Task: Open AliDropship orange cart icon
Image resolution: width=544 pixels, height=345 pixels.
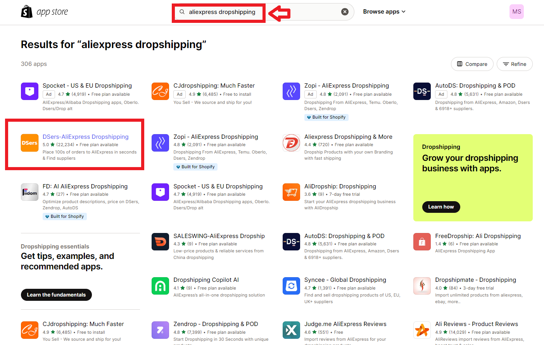Action: click(x=291, y=192)
